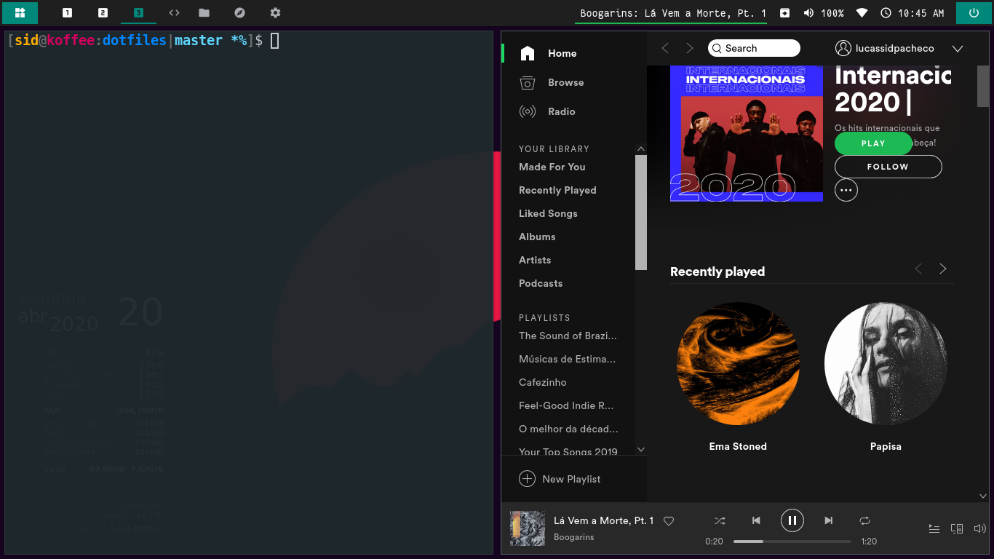Pause the current track

click(792, 520)
